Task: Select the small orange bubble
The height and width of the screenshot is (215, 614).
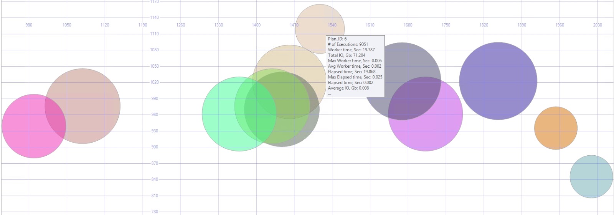Action: pyautogui.click(x=556, y=128)
